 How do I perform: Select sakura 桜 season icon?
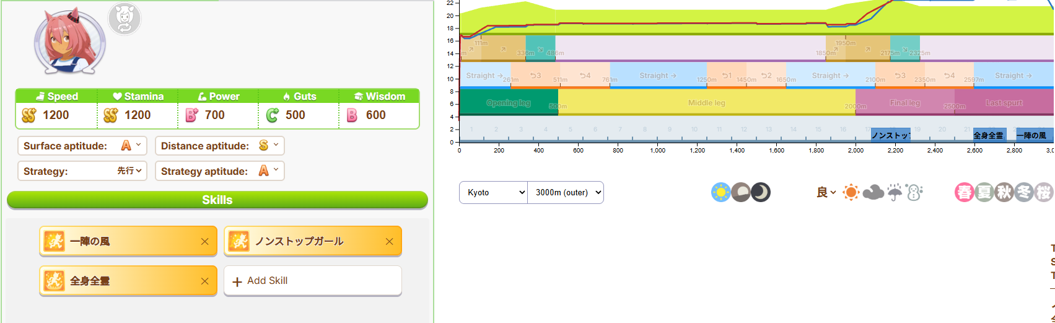coord(1044,192)
